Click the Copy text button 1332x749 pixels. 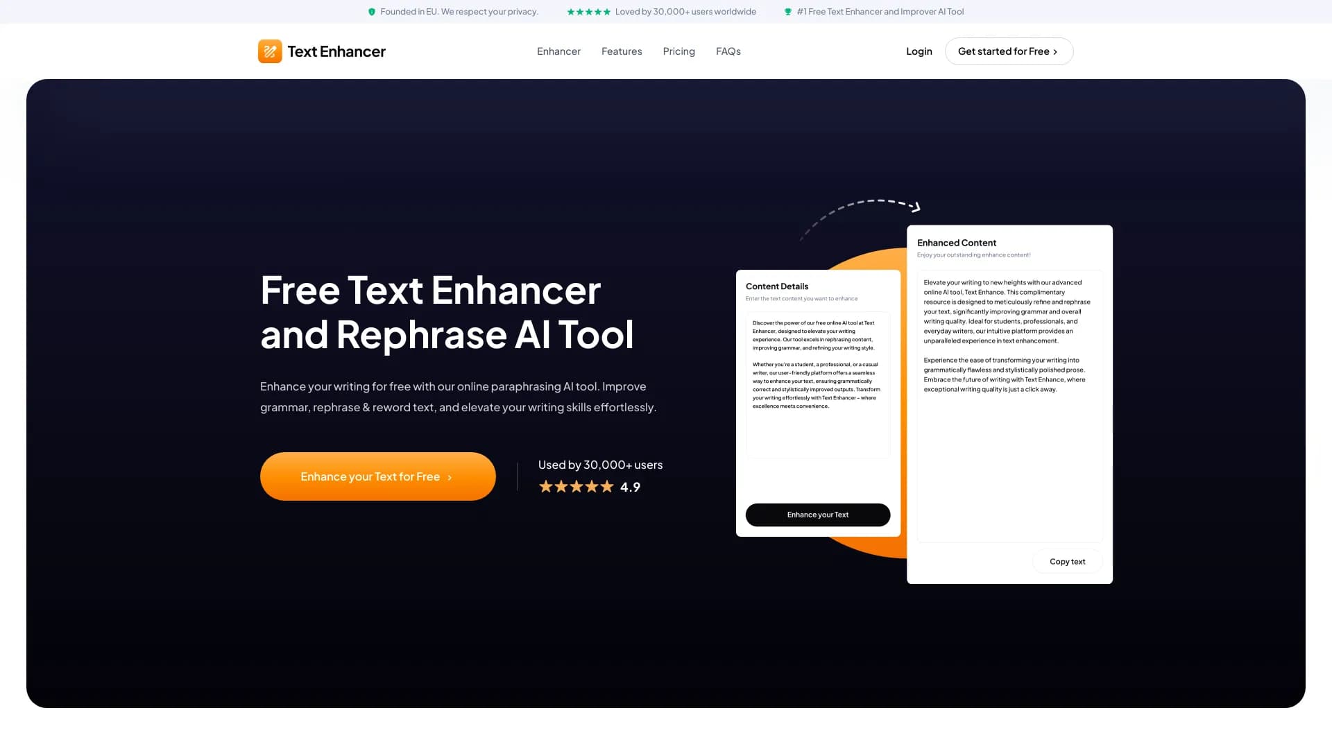[x=1067, y=561]
